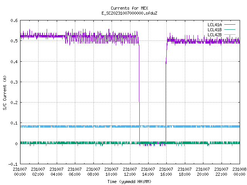Click the -0.1 y-axis tick label

pos(13,164)
